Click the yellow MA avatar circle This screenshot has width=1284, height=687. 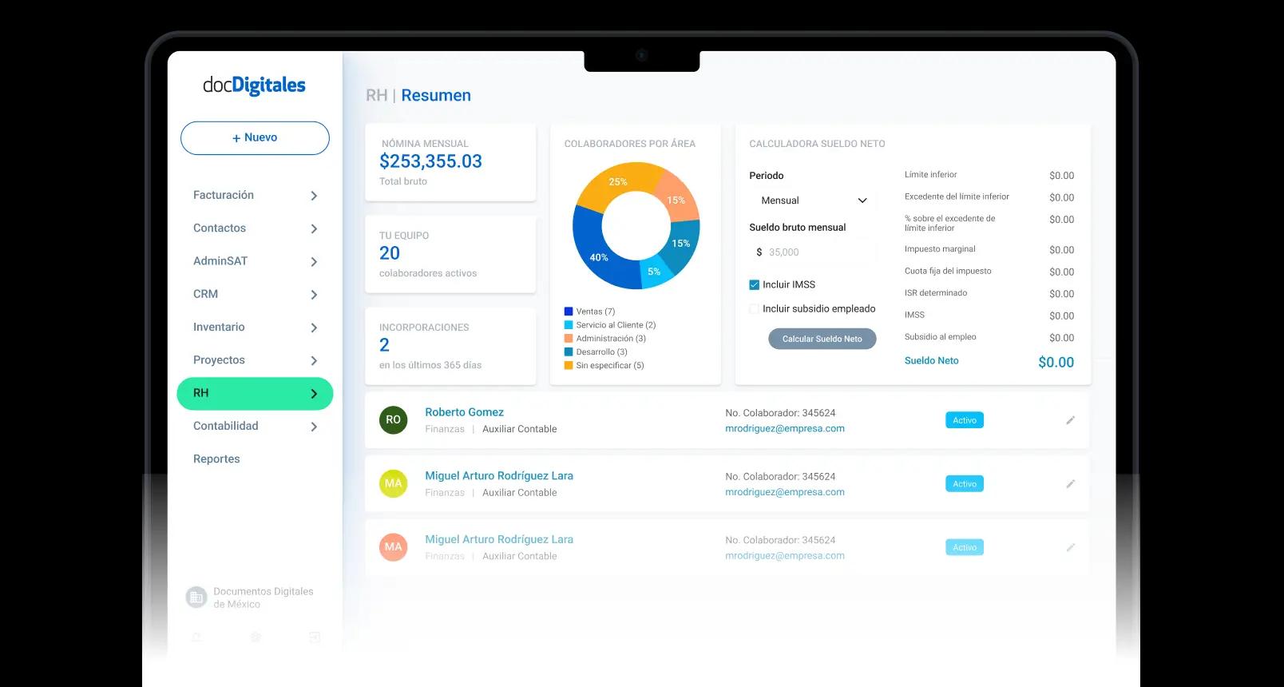coord(393,483)
